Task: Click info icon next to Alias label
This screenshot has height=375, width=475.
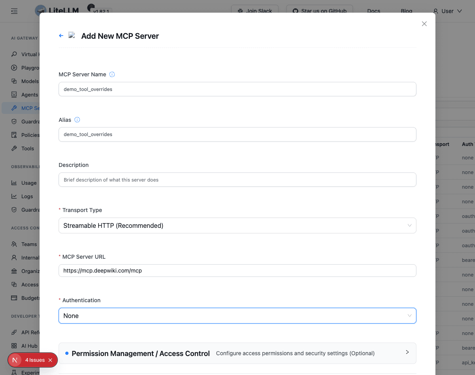Action: click(77, 119)
